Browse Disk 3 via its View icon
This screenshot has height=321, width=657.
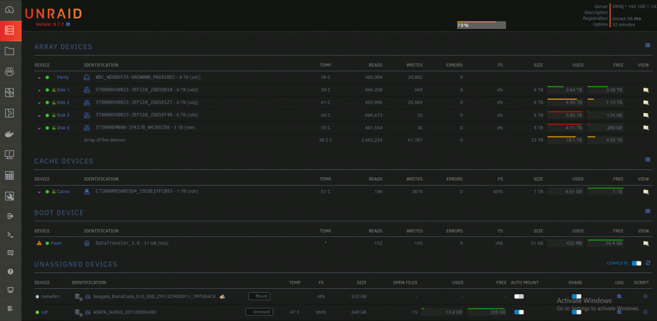click(646, 115)
